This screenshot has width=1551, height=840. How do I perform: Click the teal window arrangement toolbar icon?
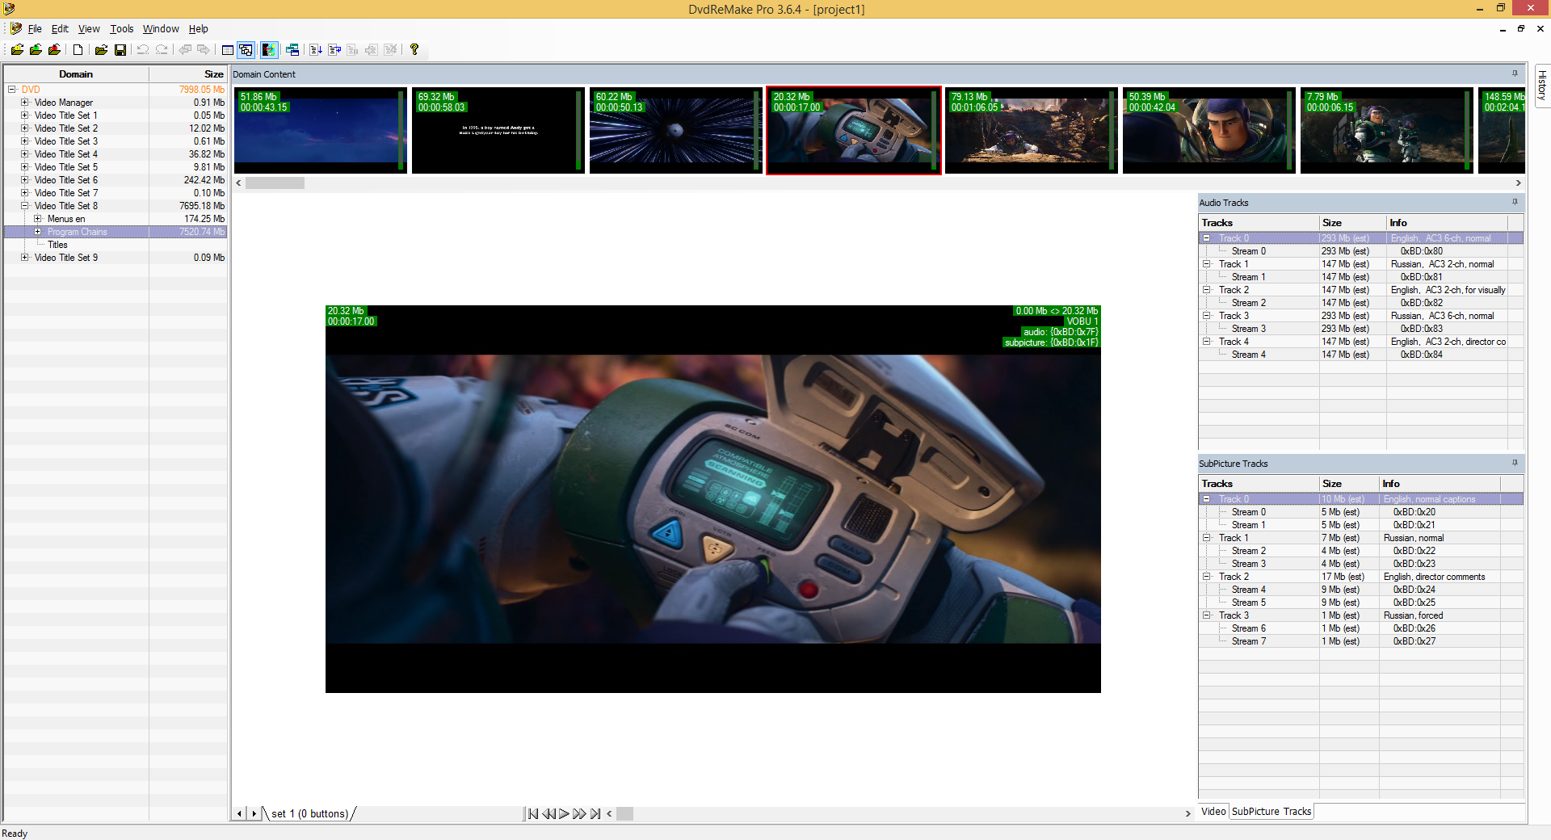click(x=292, y=50)
